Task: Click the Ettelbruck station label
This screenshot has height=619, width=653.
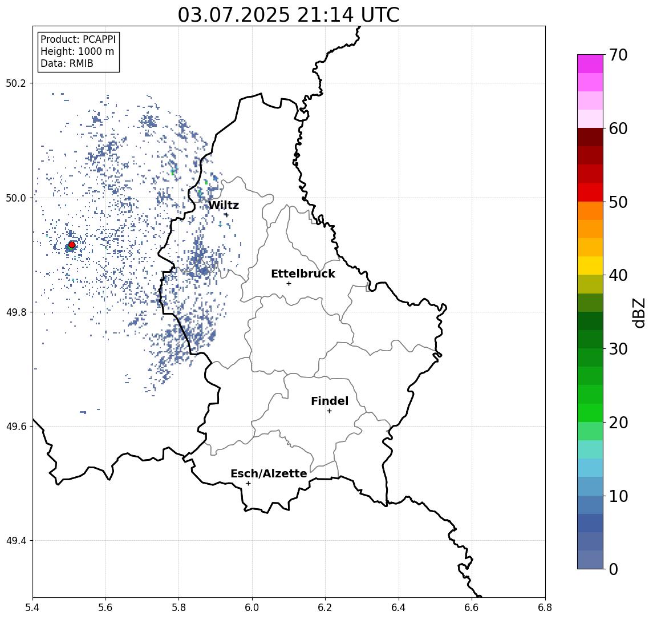Action: 303,274
